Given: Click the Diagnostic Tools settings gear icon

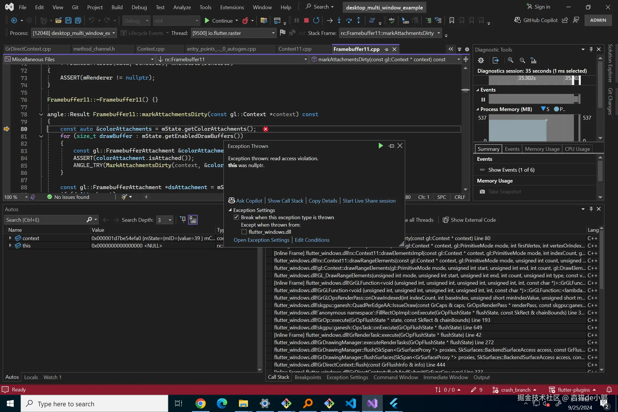Looking at the screenshot, I should pyautogui.click(x=481, y=60).
